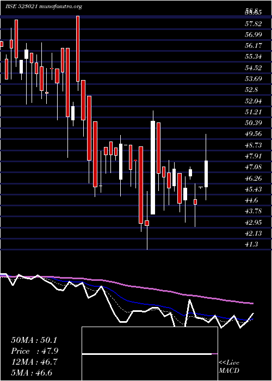Click the 57.82 price axis label
The width and height of the screenshot is (272, 381).
coord(254,23)
